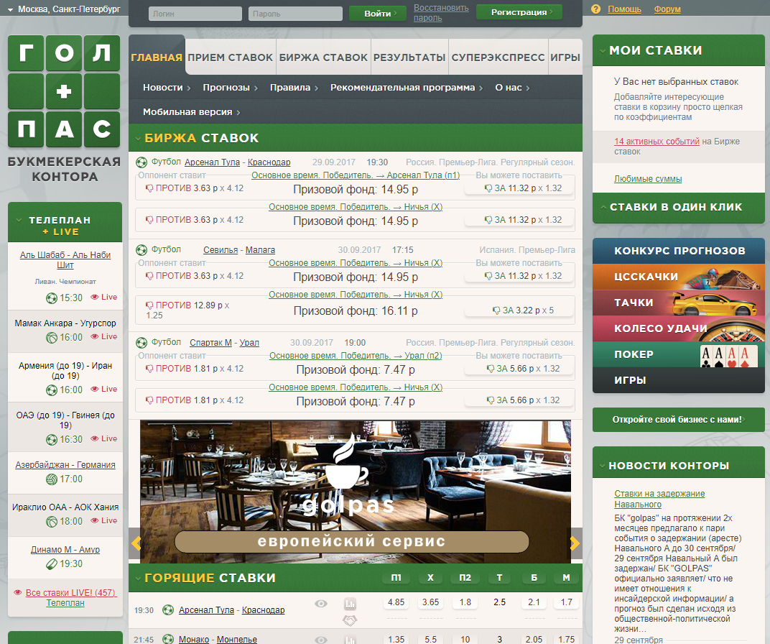
Task: Show next banner with right arrow
Action: [x=575, y=543]
